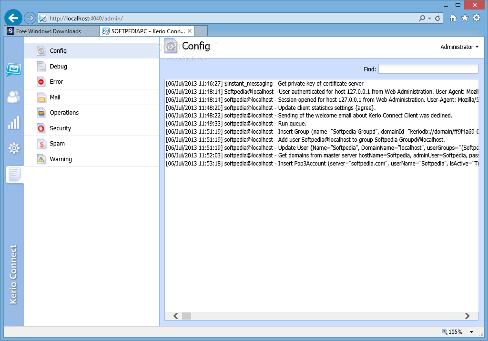Click the zoom magnifier icon in status bar

[445, 331]
